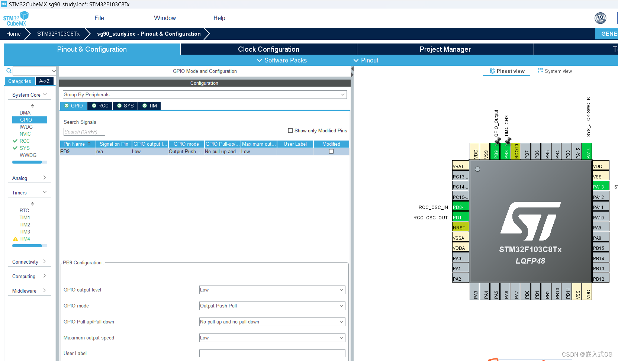Click the VBAT pin on chip
Image resolution: width=618 pixels, height=361 pixels.
(x=460, y=166)
